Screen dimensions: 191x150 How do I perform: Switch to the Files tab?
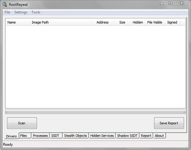click(x=25, y=135)
